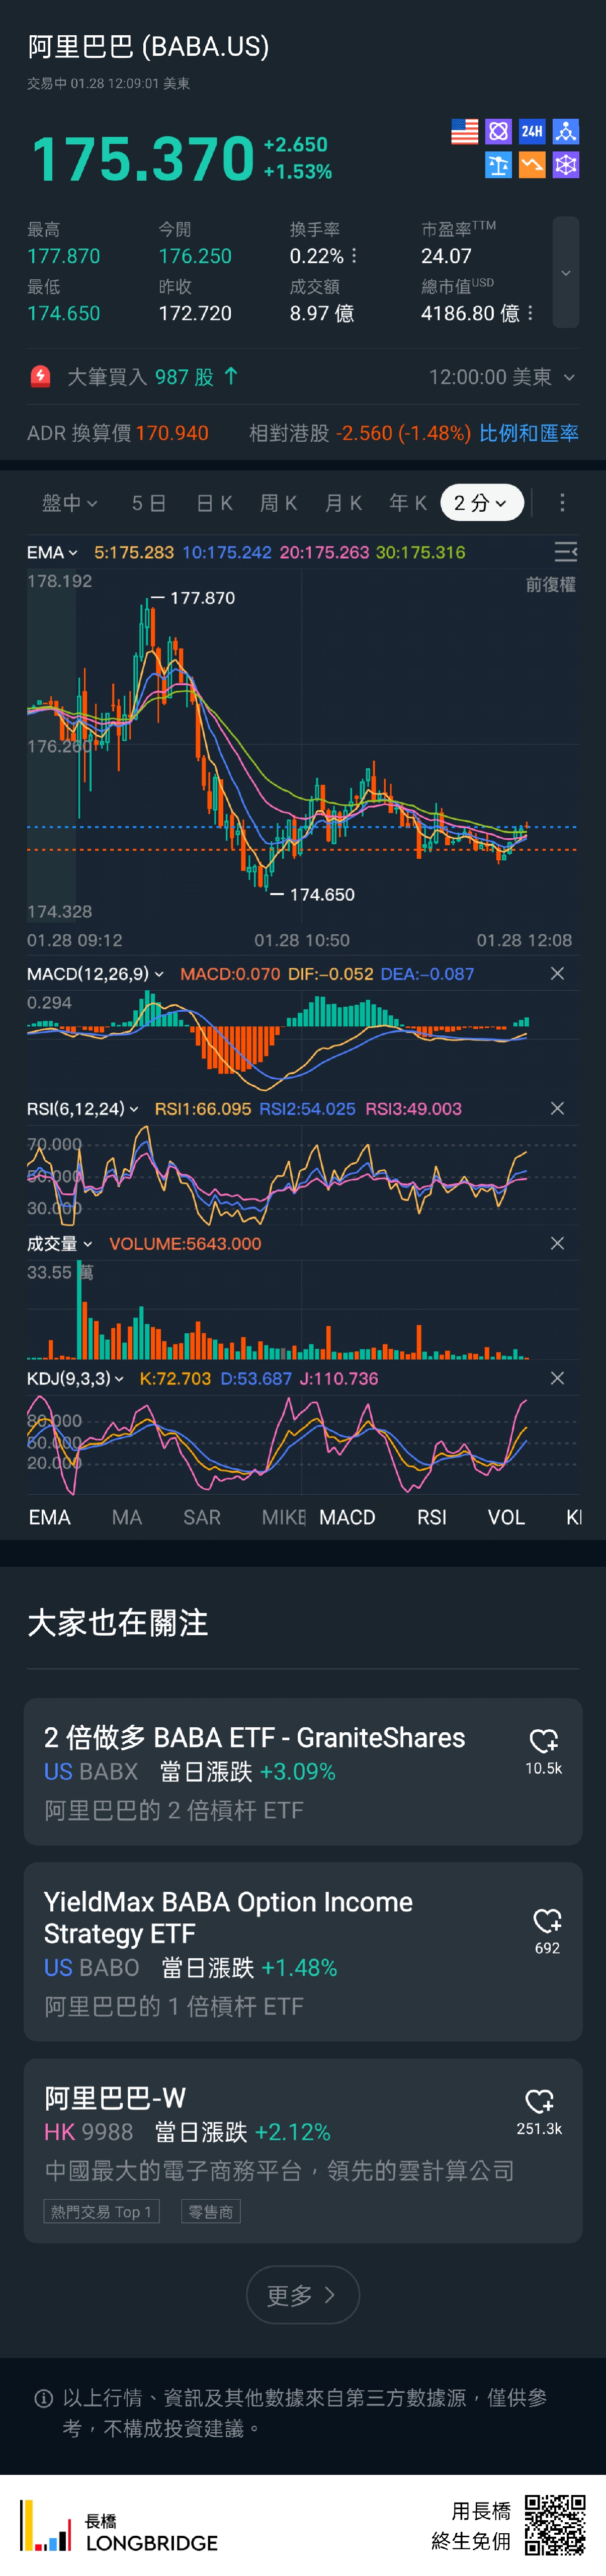Toggle the 前復權 price adjustment
This screenshot has width=606, height=2576.
(x=550, y=585)
